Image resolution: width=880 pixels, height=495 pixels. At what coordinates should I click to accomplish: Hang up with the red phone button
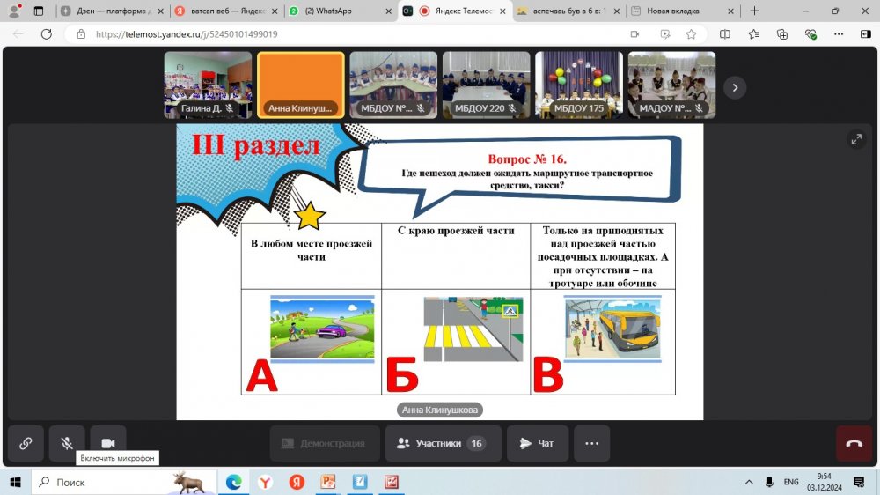tap(854, 443)
